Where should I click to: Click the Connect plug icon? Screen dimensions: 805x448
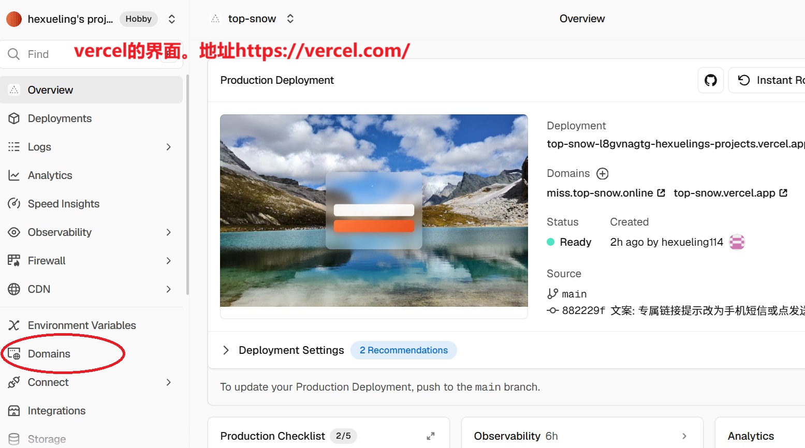click(14, 382)
